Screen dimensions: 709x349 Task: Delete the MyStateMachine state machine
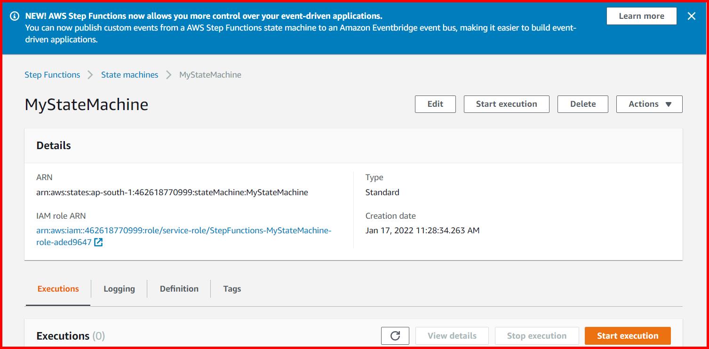582,104
